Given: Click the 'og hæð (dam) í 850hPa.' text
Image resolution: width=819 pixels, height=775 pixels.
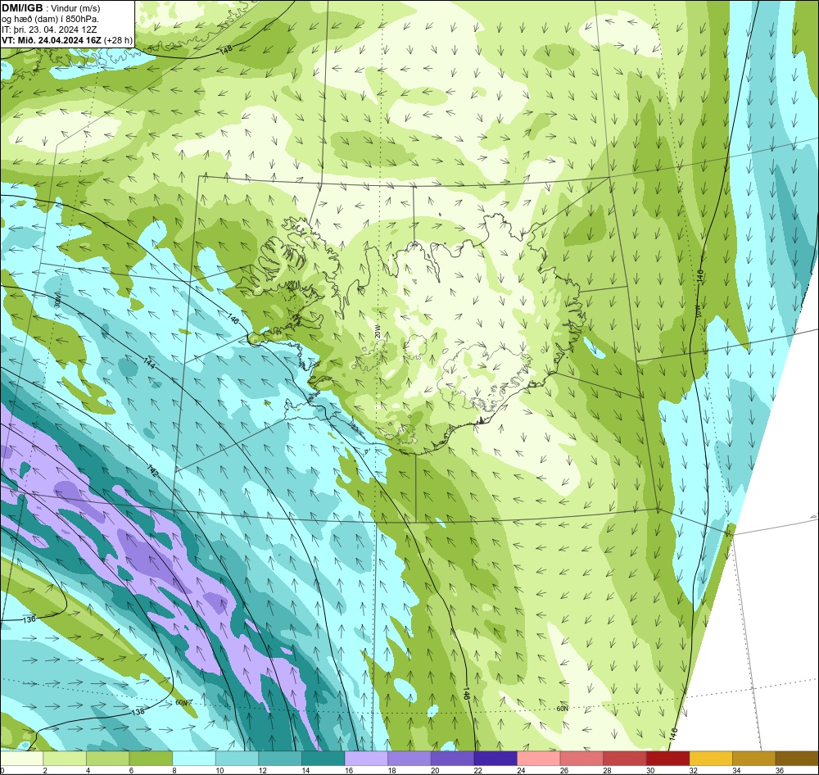Looking at the screenshot, I should tap(51, 19).
